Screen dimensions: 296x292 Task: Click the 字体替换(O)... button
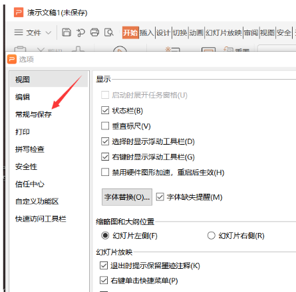pyautogui.click(x=127, y=197)
